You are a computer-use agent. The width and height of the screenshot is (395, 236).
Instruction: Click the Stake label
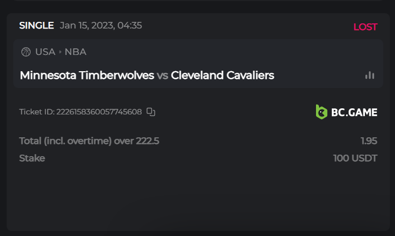32,158
